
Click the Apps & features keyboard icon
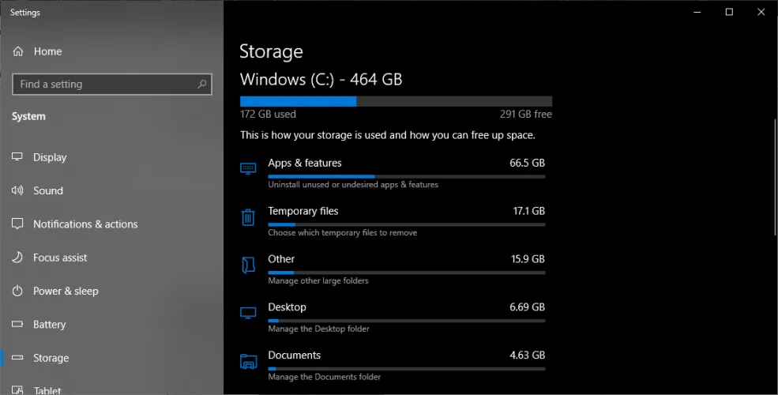tap(248, 169)
